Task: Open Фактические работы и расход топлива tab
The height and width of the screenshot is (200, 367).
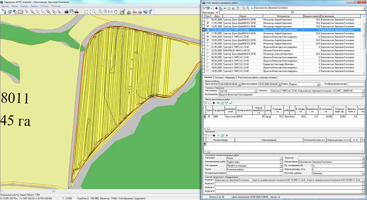Action: point(257,78)
